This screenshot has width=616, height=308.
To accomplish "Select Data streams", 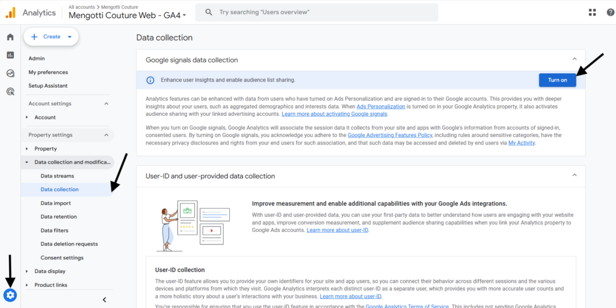I will [x=57, y=176].
